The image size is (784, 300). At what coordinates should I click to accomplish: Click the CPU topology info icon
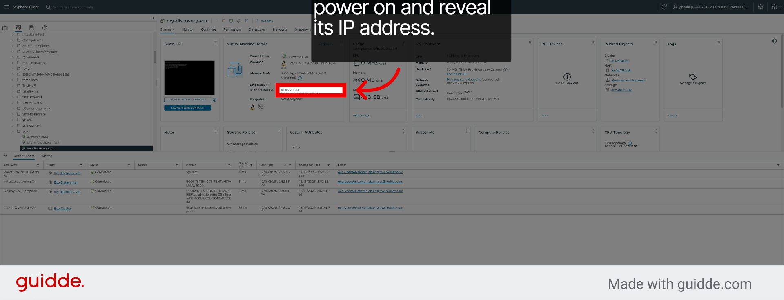tap(630, 143)
